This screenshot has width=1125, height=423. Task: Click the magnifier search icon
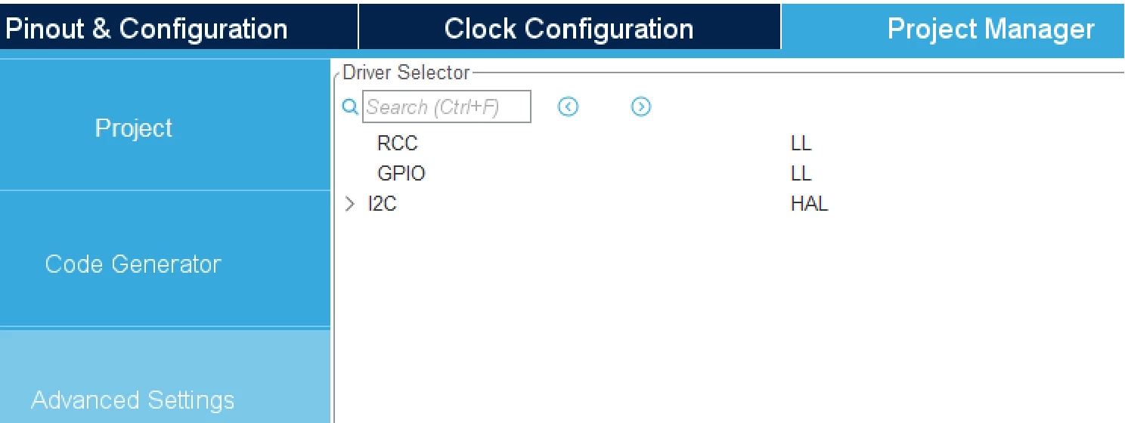[349, 107]
